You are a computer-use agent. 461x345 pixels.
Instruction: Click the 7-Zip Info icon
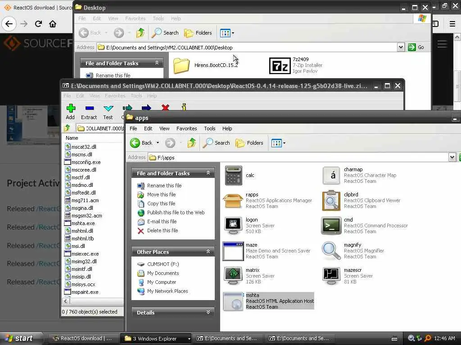tap(184, 107)
